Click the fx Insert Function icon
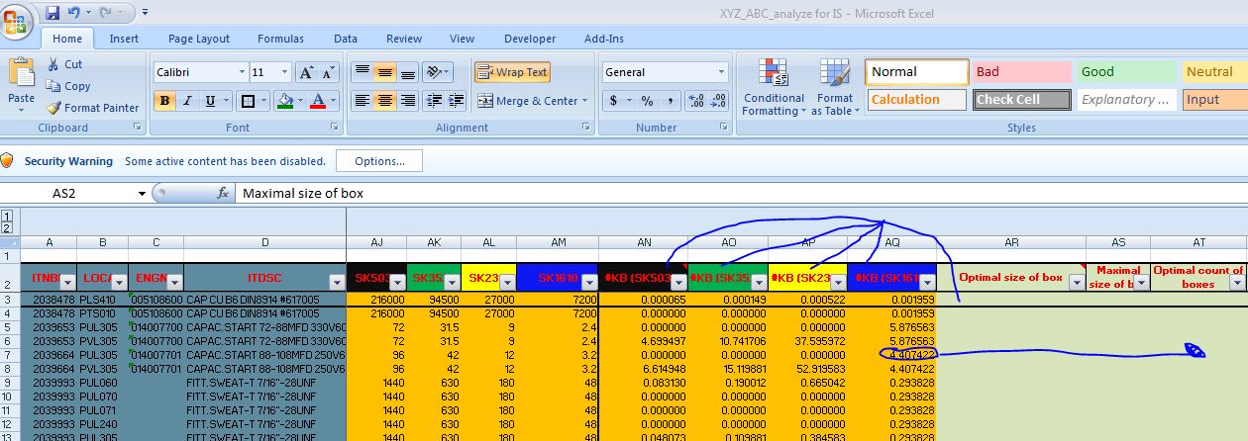The image size is (1248, 441). [223, 194]
